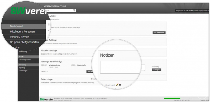Click the Geburtstage heading
The width and height of the screenshot is (210, 102).
tap(47, 79)
